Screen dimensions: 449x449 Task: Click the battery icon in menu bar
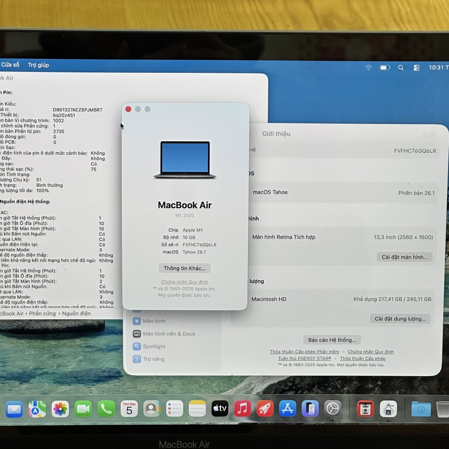click(x=385, y=67)
